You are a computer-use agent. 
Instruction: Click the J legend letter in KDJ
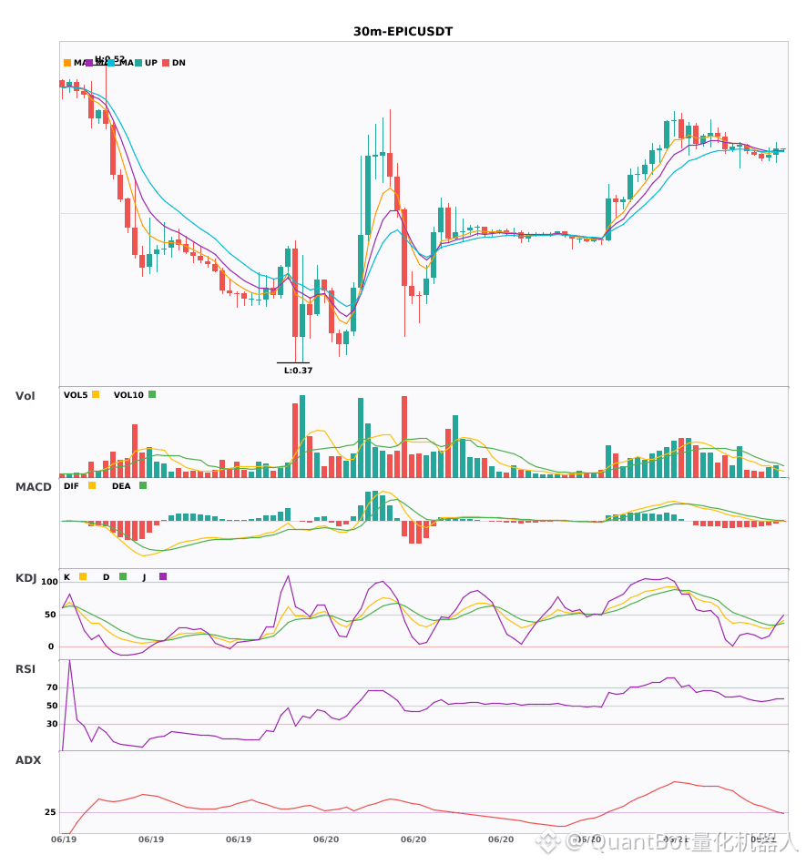pyautogui.click(x=145, y=577)
